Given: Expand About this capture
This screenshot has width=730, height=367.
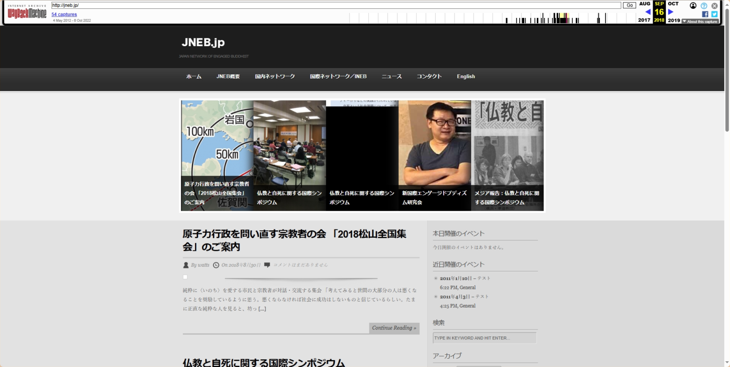Looking at the screenshot, I should (x=700, y=21).
